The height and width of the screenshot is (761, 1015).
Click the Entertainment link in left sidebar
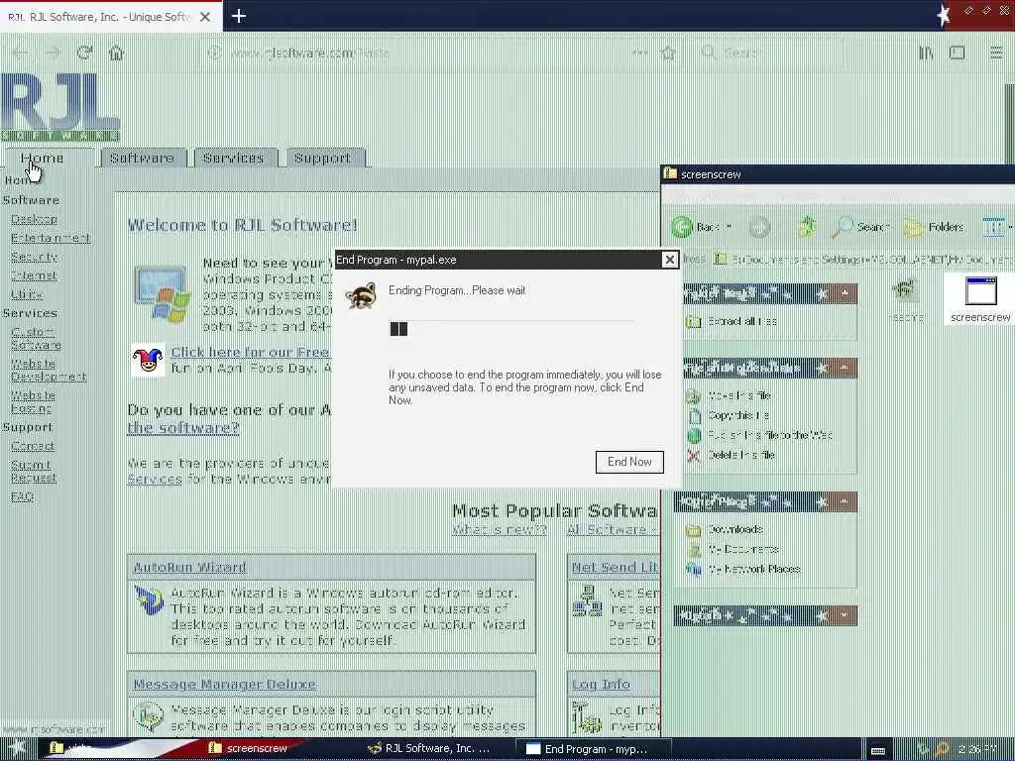[x=51, y=238]
